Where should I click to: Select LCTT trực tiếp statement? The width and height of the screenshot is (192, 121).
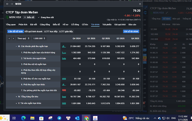(x=51, y=31)
